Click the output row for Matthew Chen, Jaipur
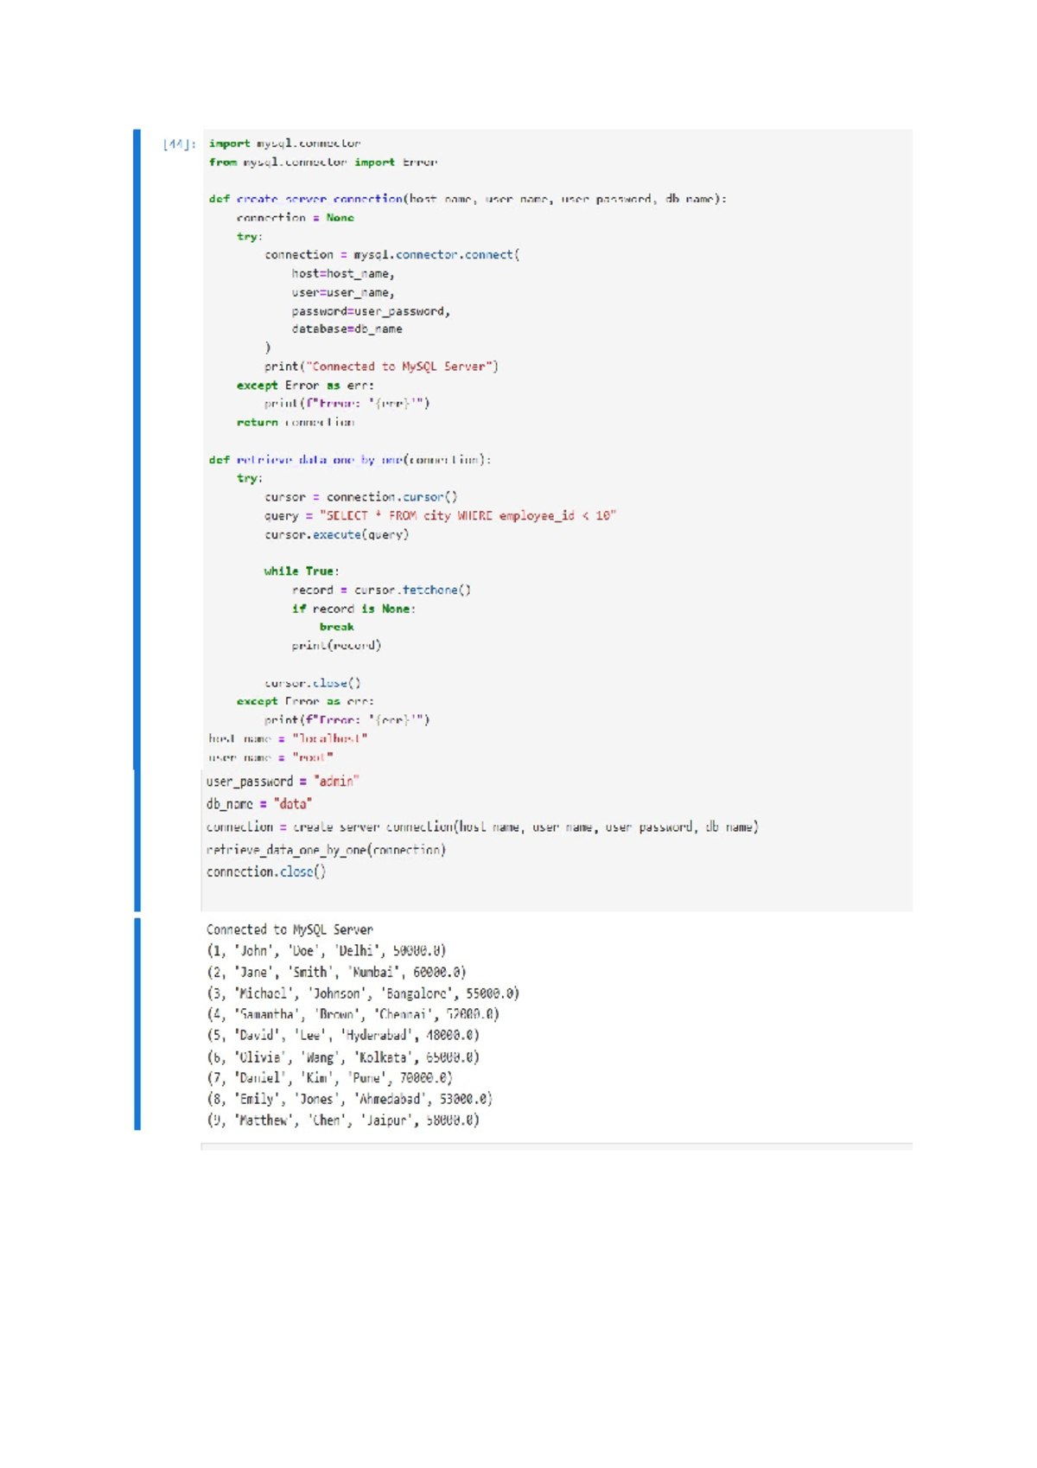The height and width of the screenshot is (1468, 1037). click(x=343, y=1120)
